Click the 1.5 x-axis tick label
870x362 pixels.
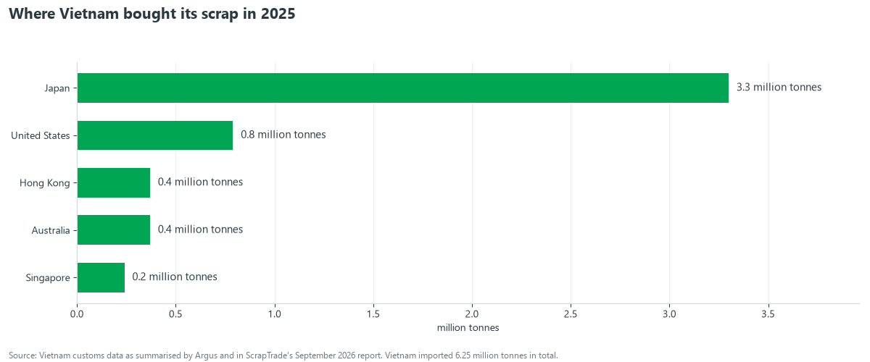pos(373,314)
